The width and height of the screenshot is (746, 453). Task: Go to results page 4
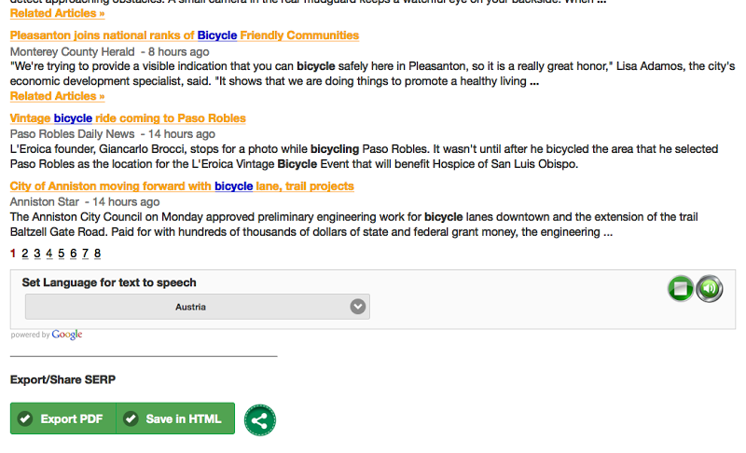(x=48, y=254)
